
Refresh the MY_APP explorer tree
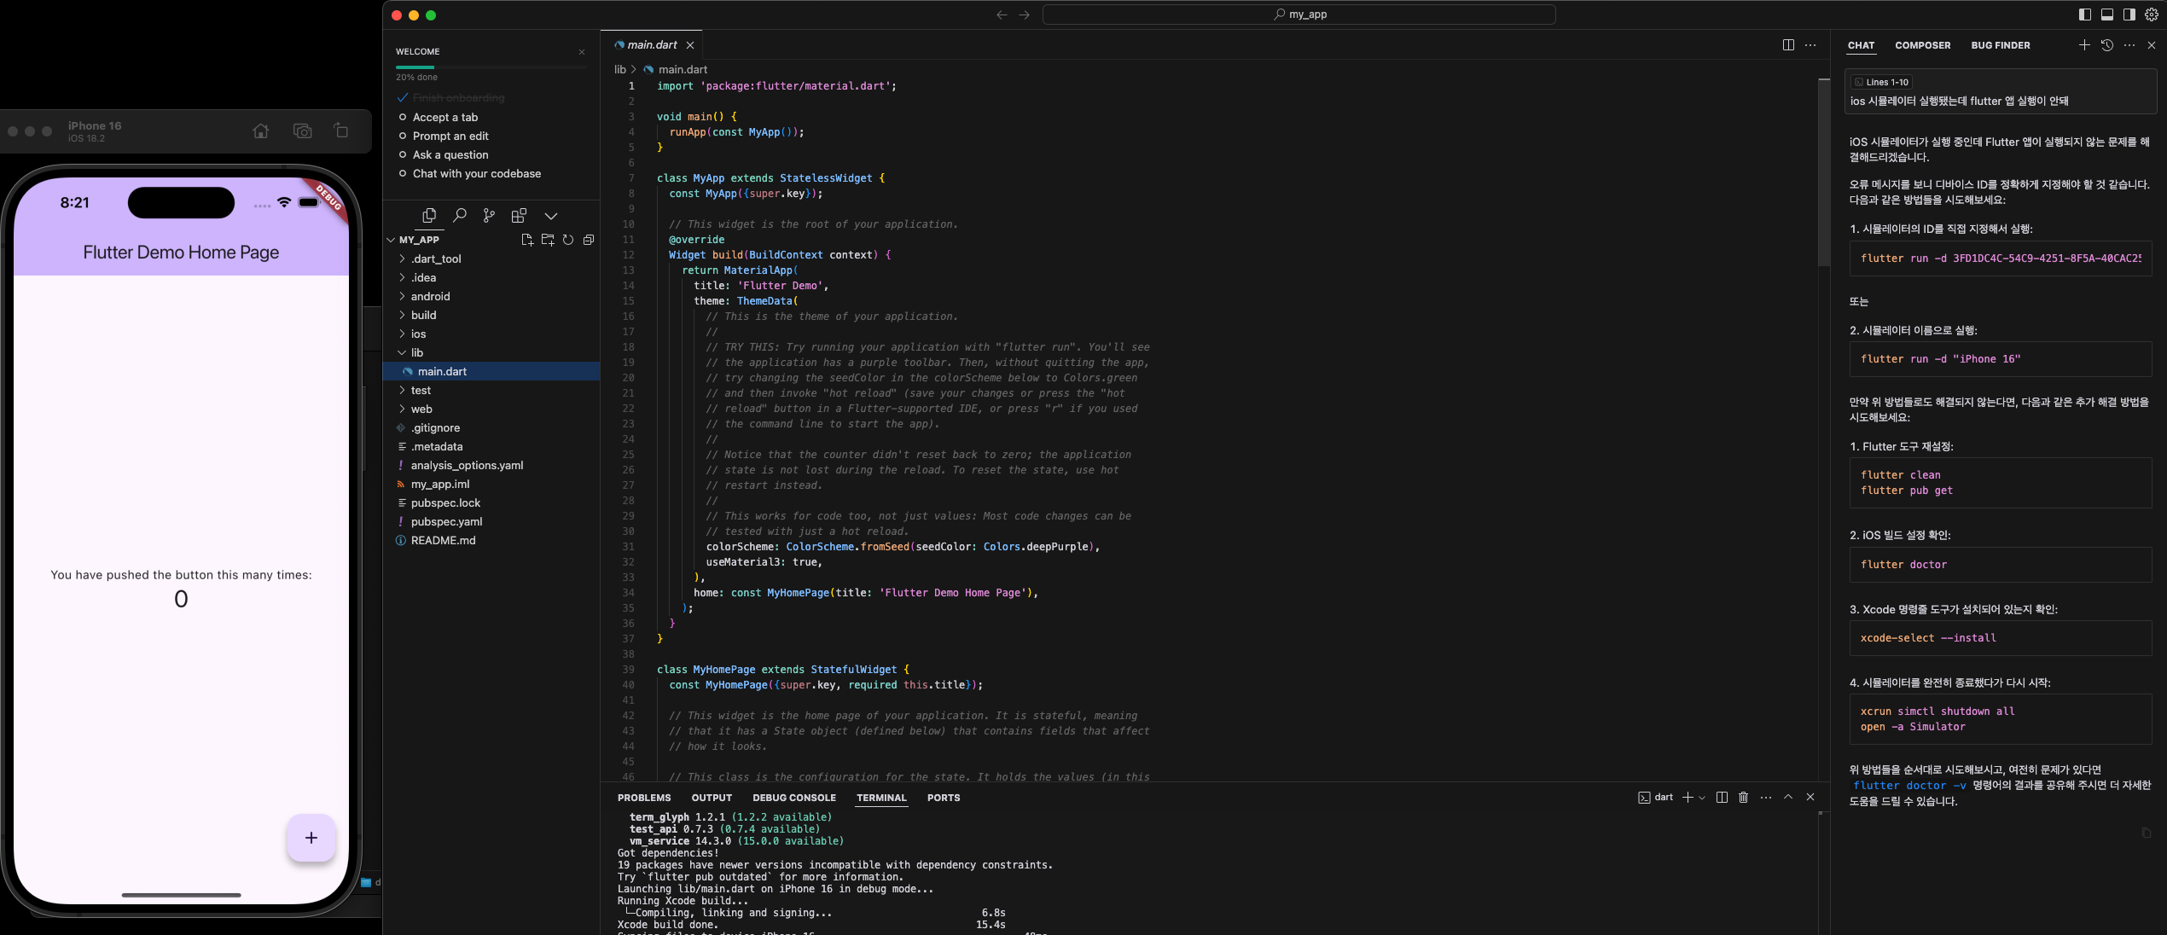click(568, 240)
